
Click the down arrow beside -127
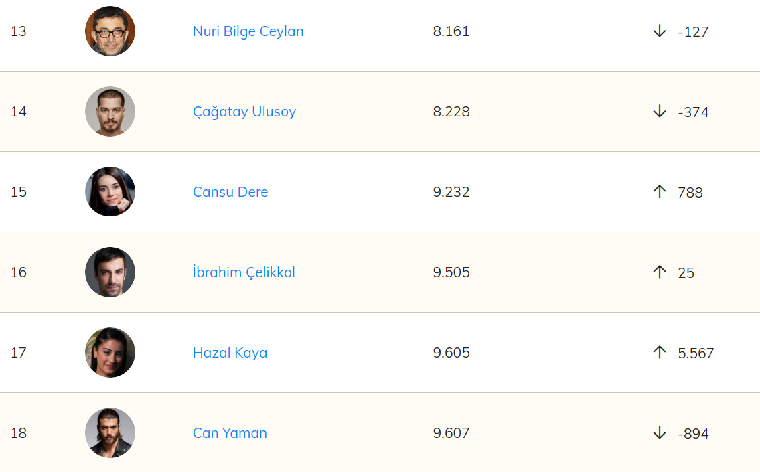(x=660, y=31)
